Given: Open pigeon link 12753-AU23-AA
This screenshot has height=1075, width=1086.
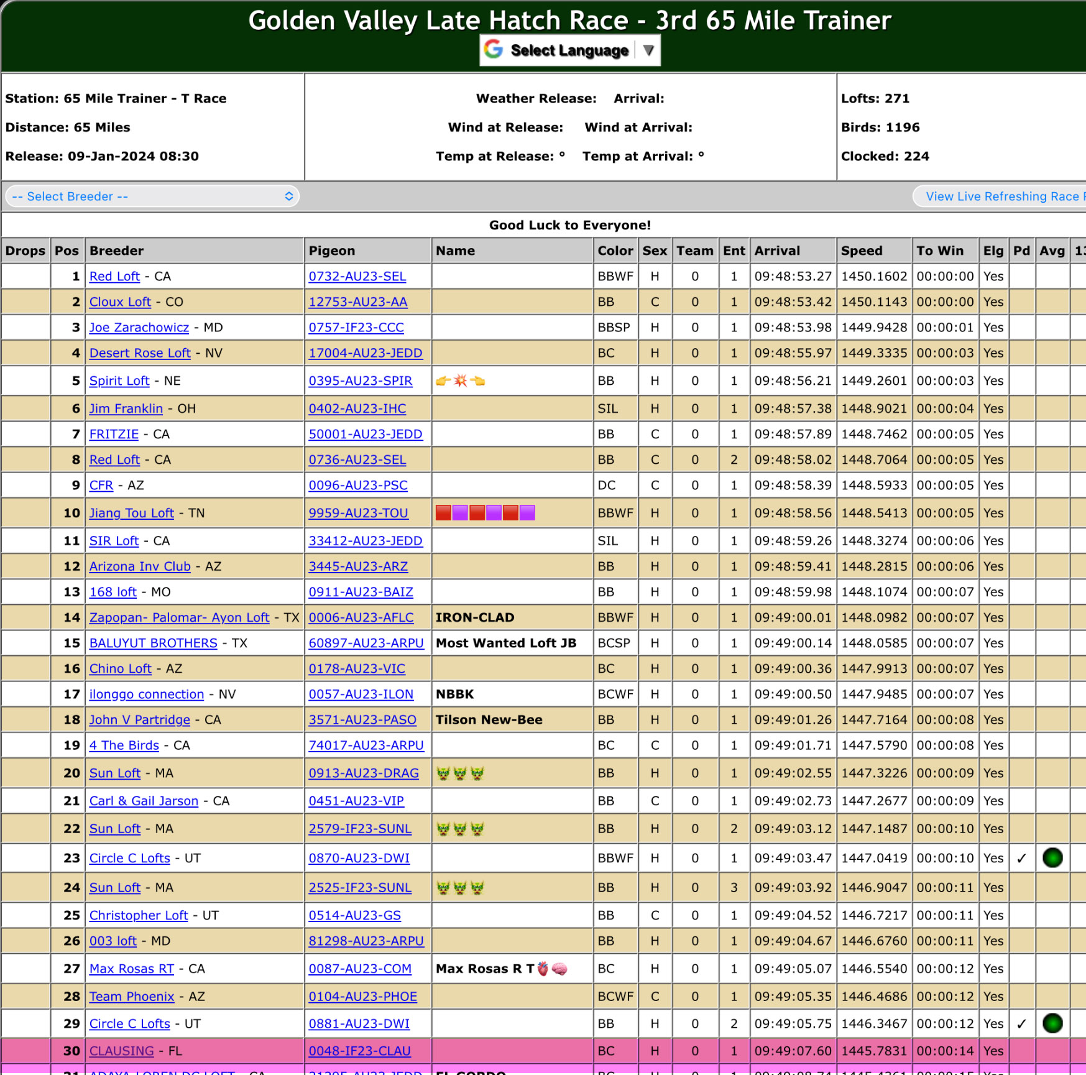Looking at the screenshot, I should [x=357, y=302].
